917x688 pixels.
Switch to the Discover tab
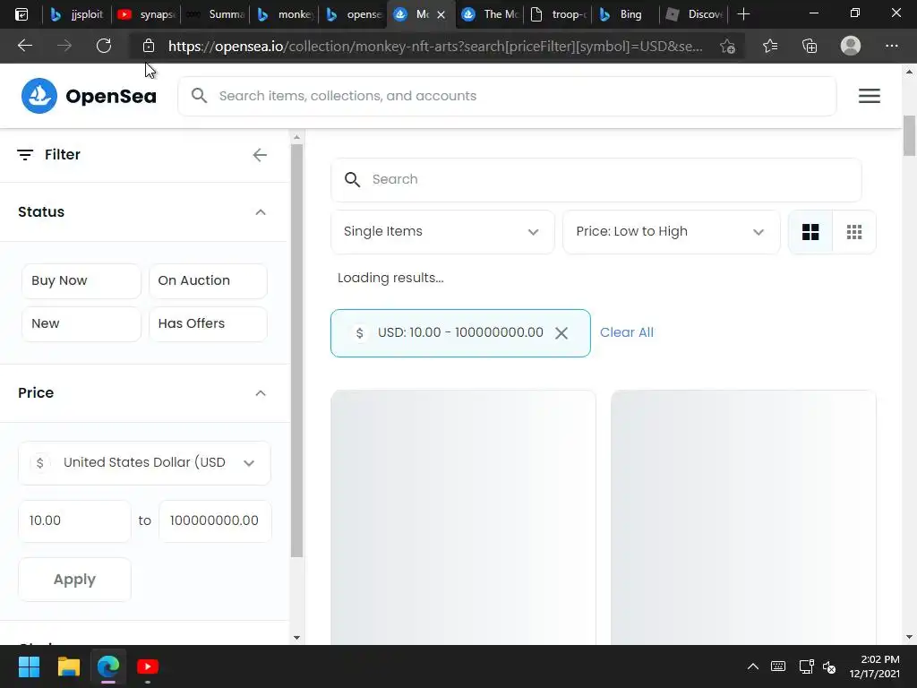tap(695, 14)
